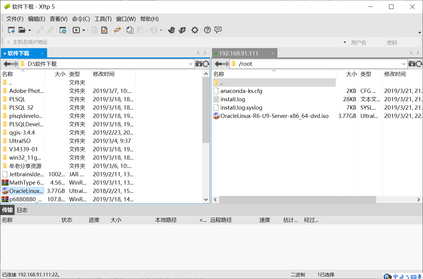Image resolution: width=423 pixels, height=279 pixels.
Task: Select install.log.syslog in remote pane
Action: [x=241, y=107]
